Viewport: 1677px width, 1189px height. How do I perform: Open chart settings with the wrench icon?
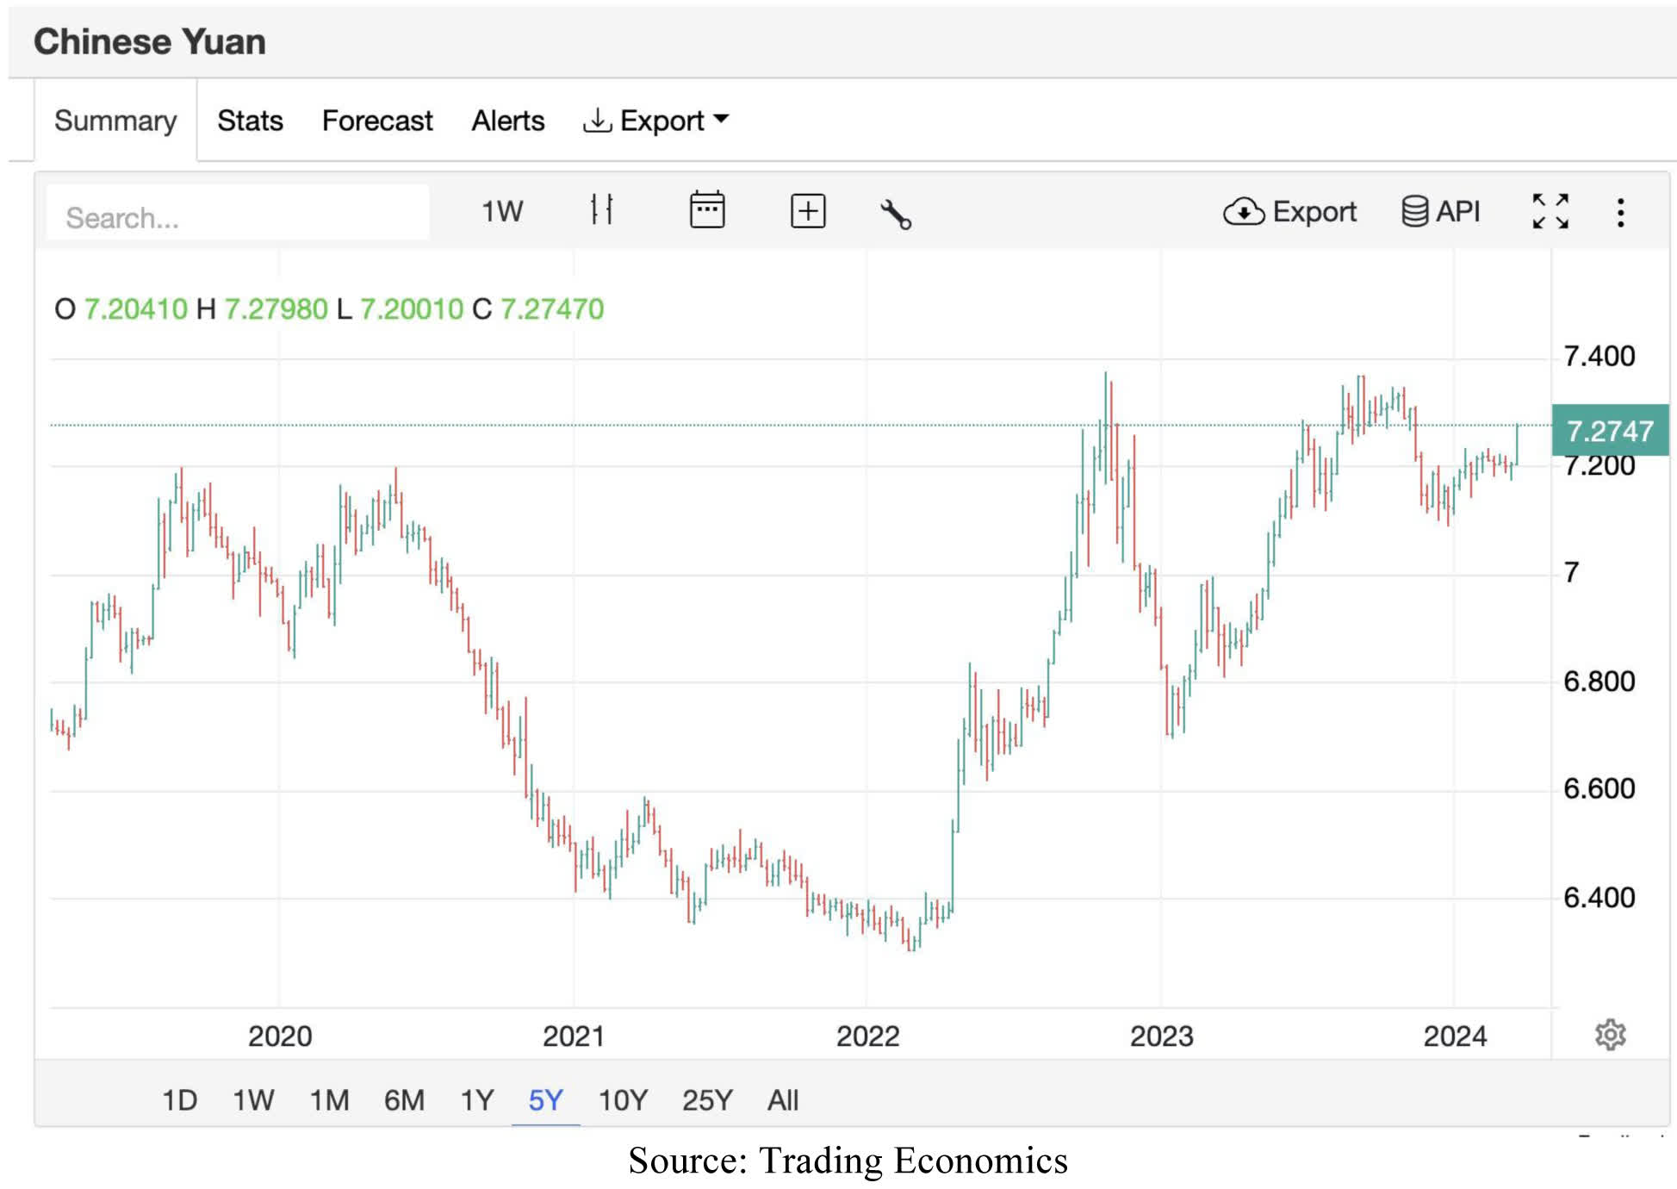pos(898,215)
